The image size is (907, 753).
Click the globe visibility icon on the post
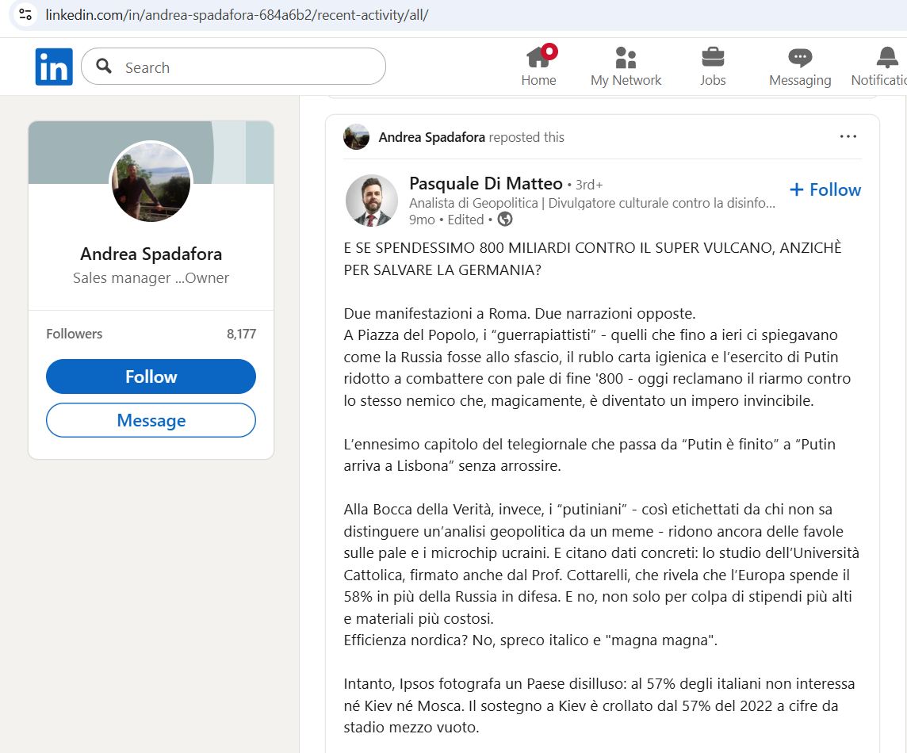505,220
